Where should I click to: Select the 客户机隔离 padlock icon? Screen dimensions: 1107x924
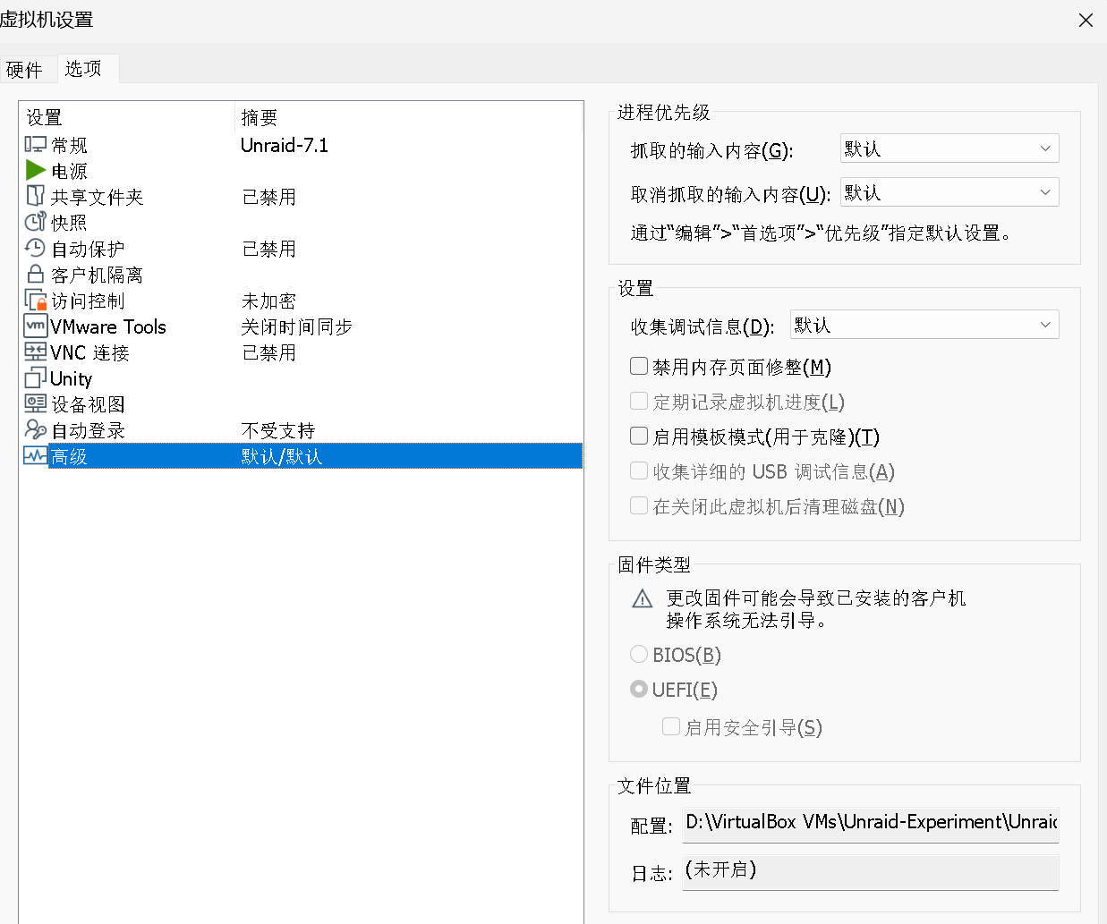[x=35, y=274]
